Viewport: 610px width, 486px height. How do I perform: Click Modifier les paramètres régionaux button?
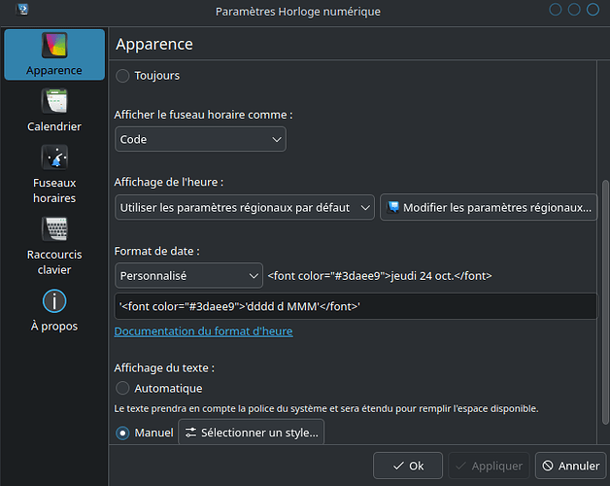click(489, 208)
